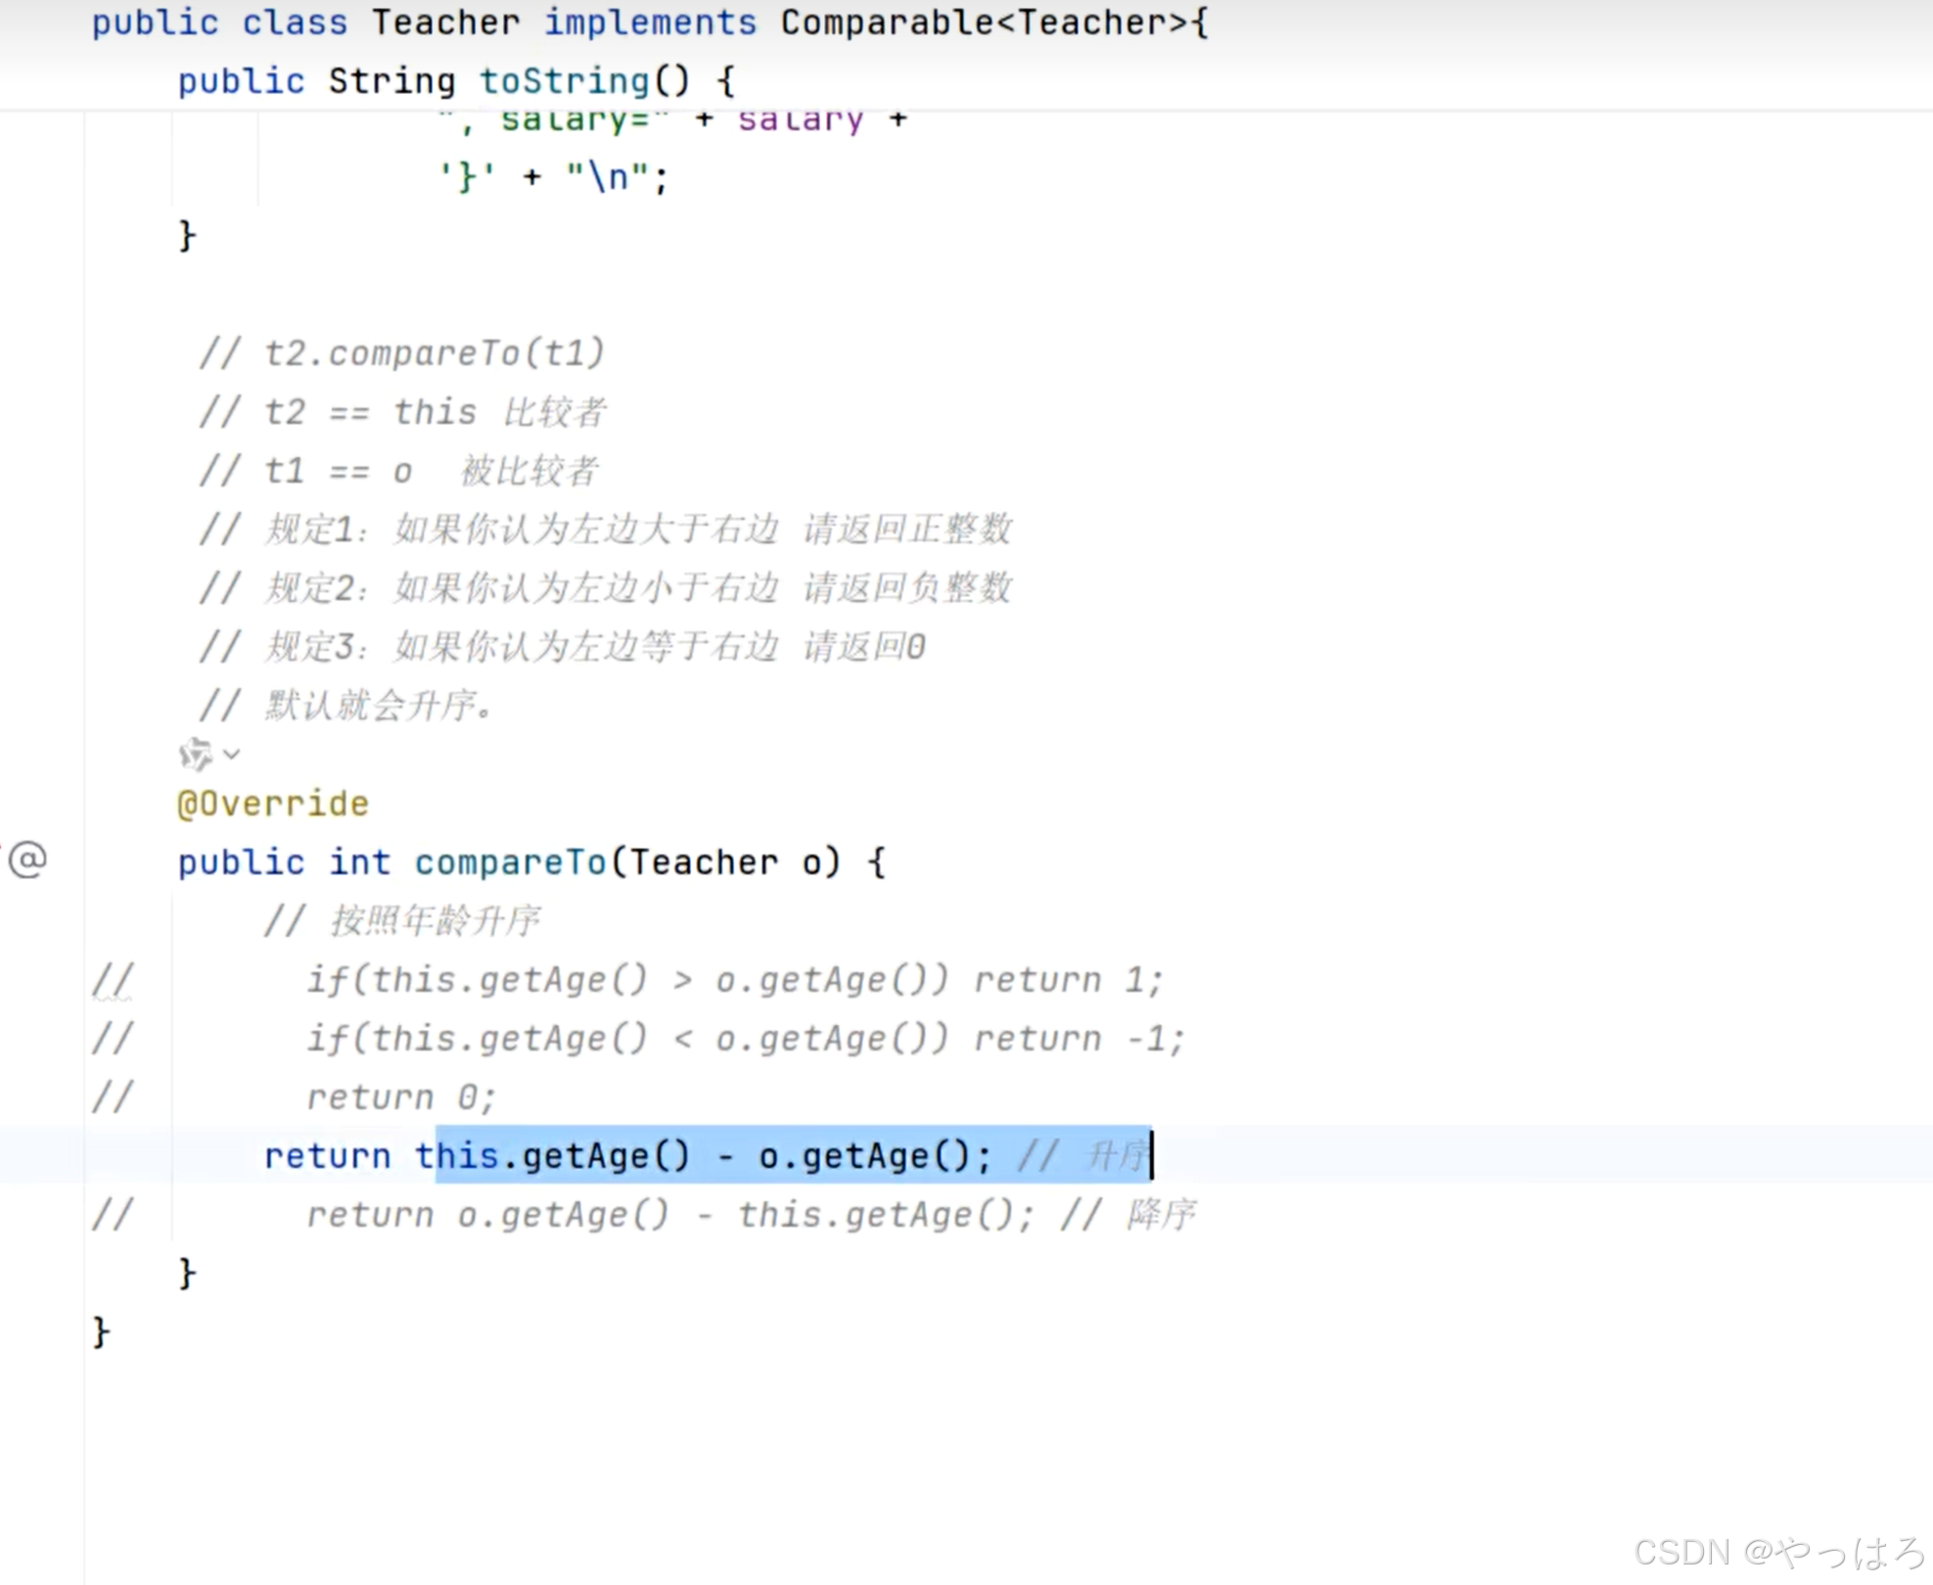Click the 默认就会升序 comment line
The image size is (1933, 1585).
(x=377, y=706)
